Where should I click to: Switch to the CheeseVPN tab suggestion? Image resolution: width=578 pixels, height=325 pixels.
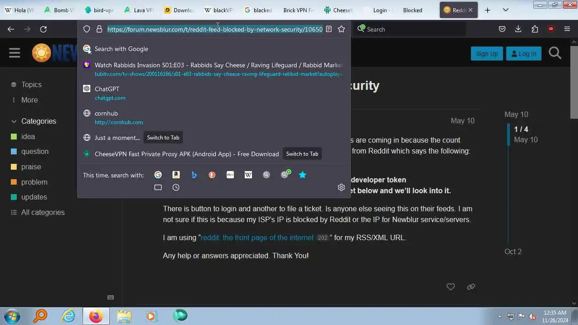click(x=302, y=154)
